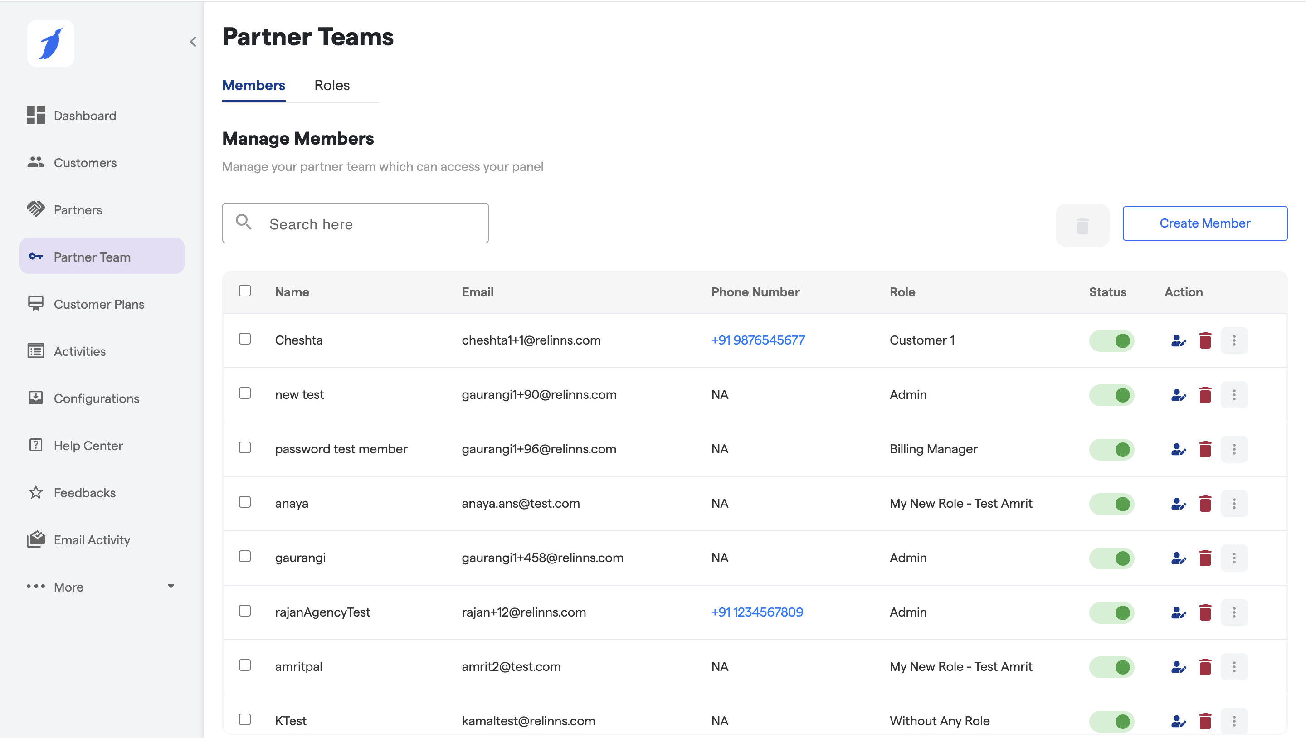The width and height of the screenshot is (1306, 738).
Task: Open three-dot options menu for Cheshta
Action: coord(1234,340)
